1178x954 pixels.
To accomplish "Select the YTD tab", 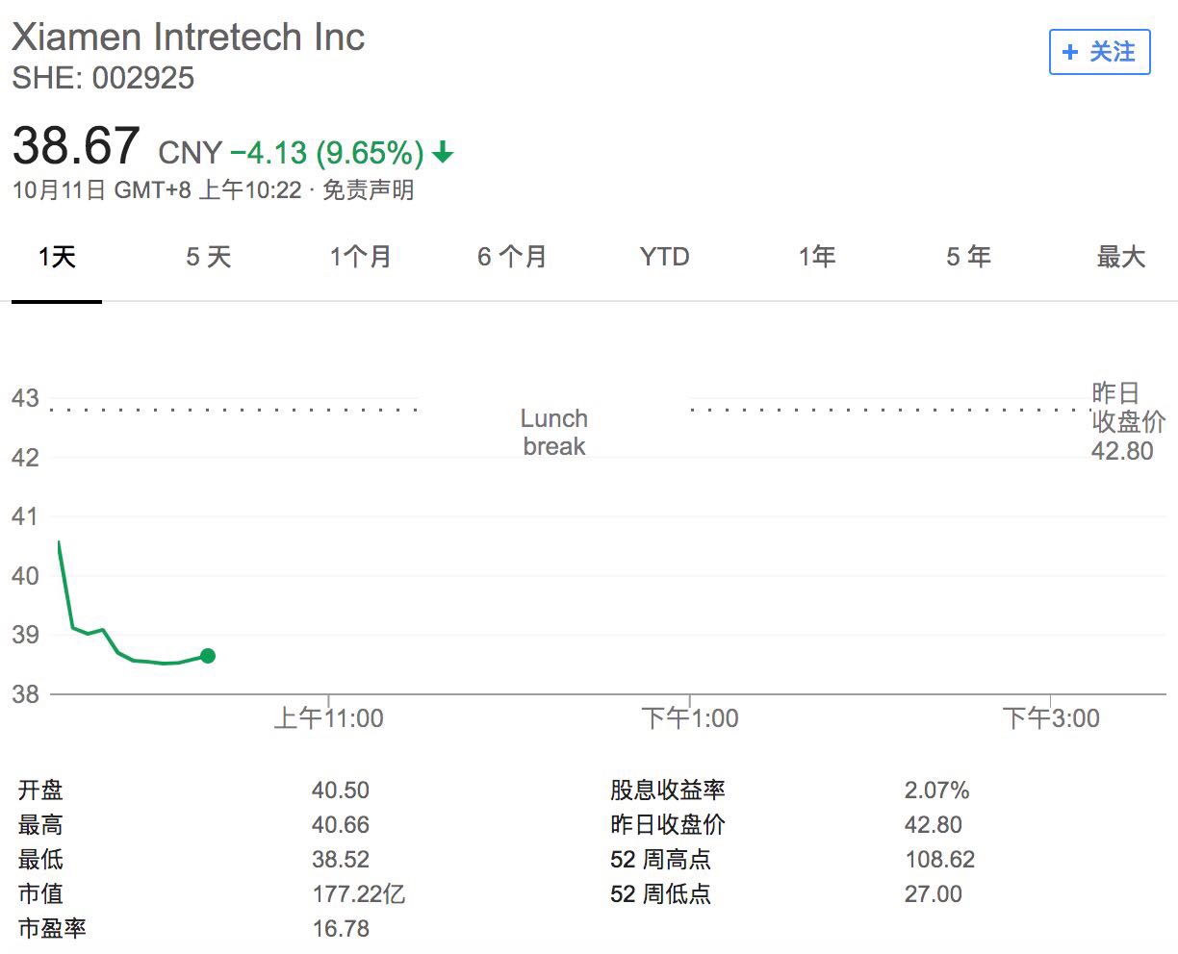I will pyautogui.click(x=664, y=257).
